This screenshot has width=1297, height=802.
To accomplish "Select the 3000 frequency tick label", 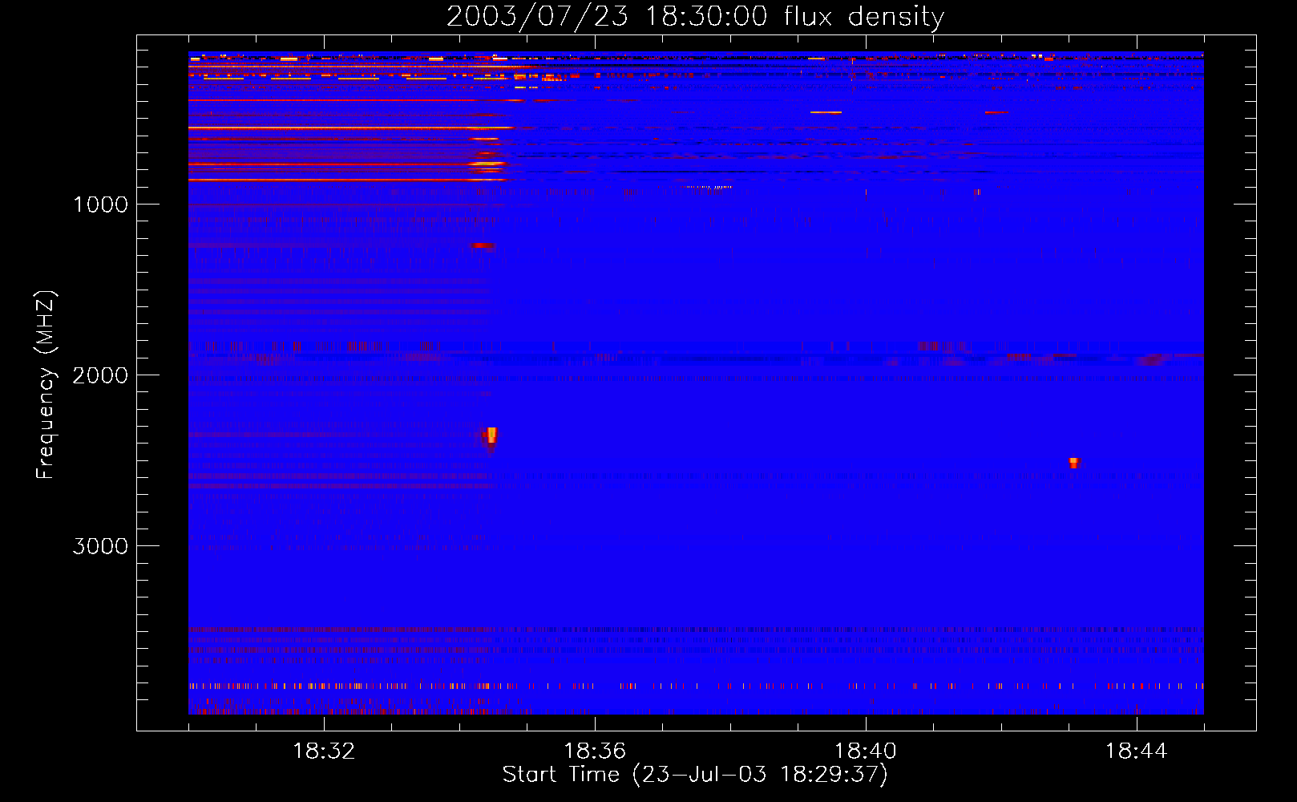I will pos(100,546).
